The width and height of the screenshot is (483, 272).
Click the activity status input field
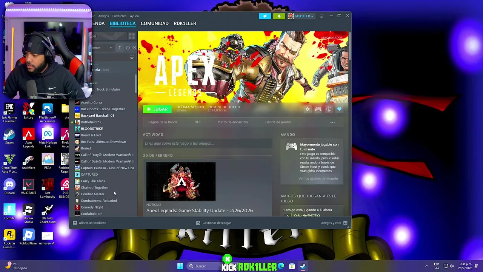(208, 143)
